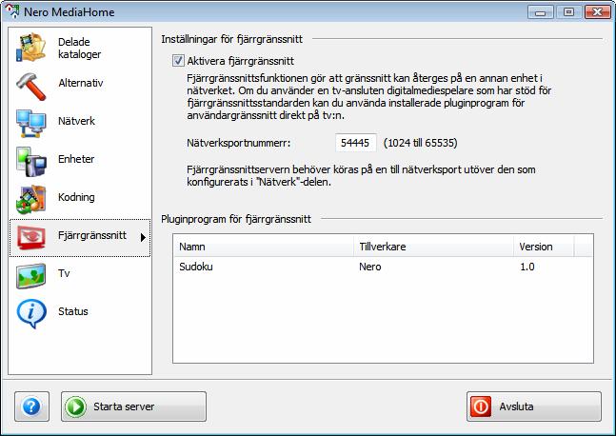
Task: Open the Nätverk computers icon
Action: (x=31, y=124)
